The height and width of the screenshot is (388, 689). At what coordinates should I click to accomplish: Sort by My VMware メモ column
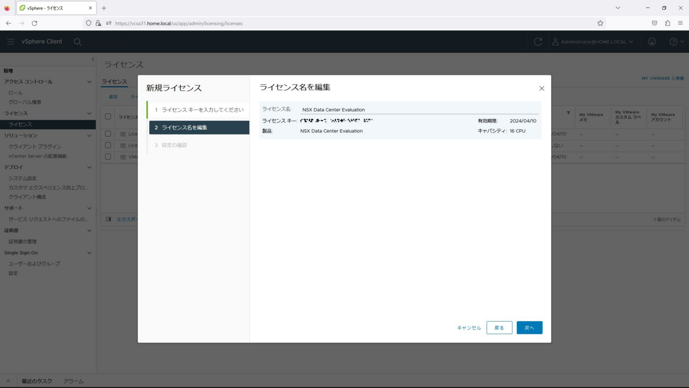[591, 117]
